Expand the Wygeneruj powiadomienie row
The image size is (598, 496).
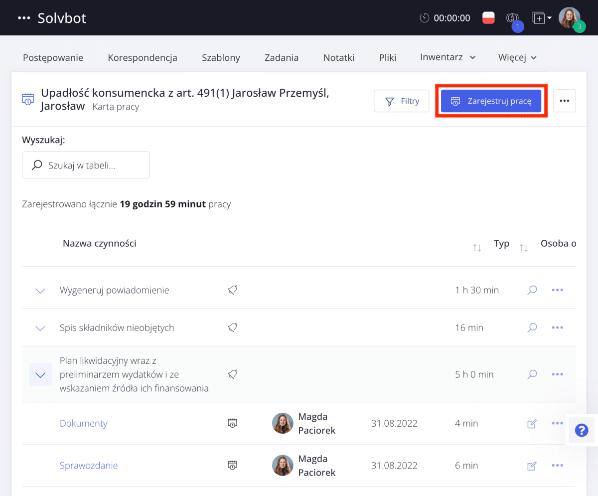click(x=40, y=291)
